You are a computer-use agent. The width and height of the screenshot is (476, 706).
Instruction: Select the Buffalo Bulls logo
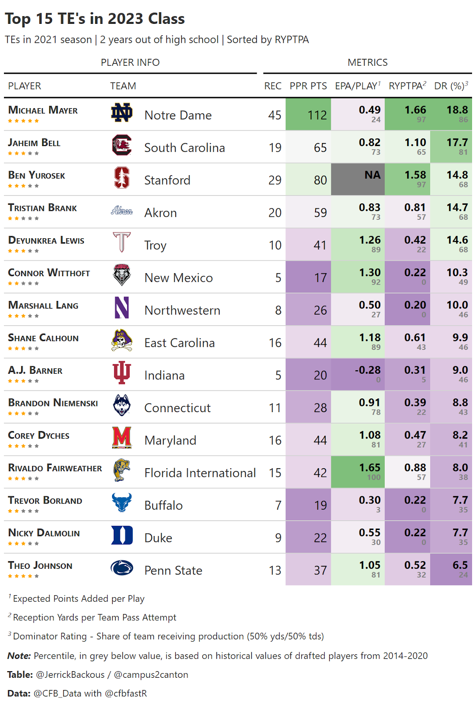click(121, 503)
